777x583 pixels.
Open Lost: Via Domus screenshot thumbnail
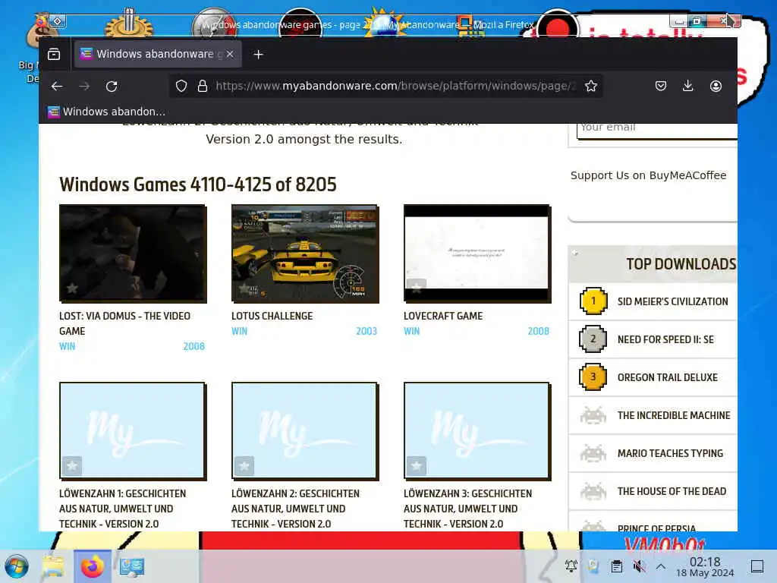point(133,254)
